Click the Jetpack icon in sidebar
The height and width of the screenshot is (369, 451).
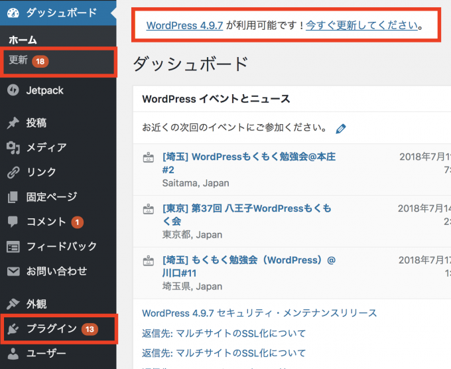pos(13,90)
